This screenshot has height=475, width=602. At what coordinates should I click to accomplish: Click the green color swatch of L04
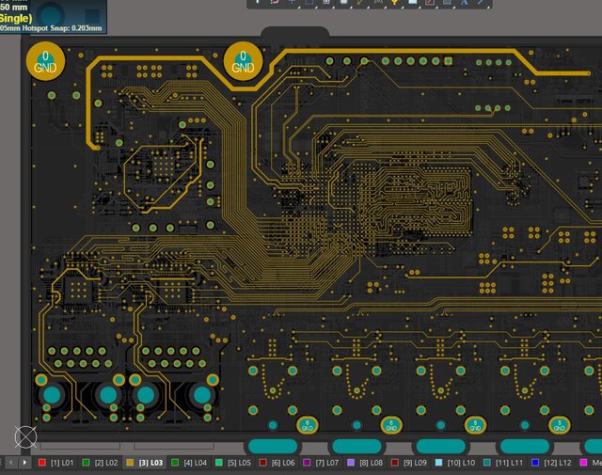[x=175, y=463]
